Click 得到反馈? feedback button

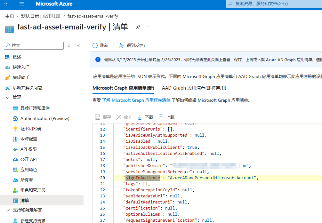point(132,45)
